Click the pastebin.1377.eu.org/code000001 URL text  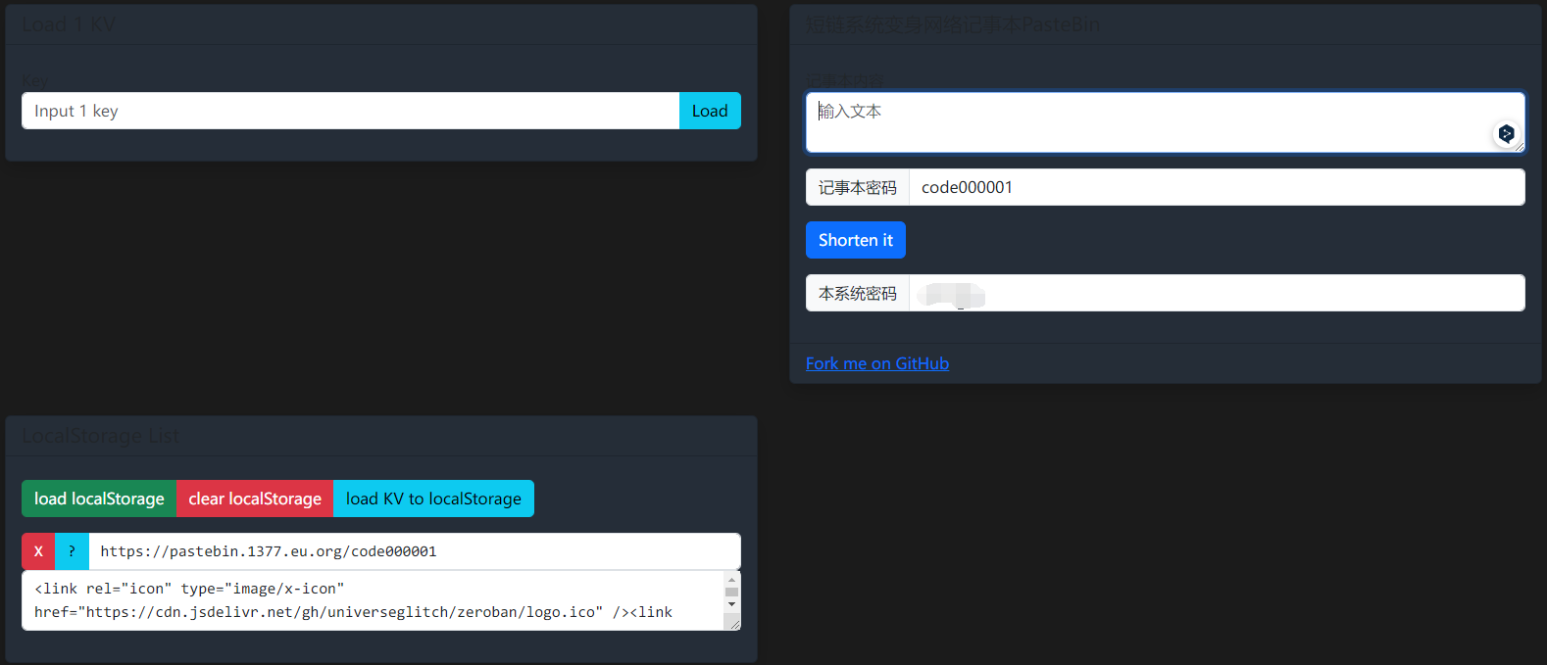tap(269, 551)
